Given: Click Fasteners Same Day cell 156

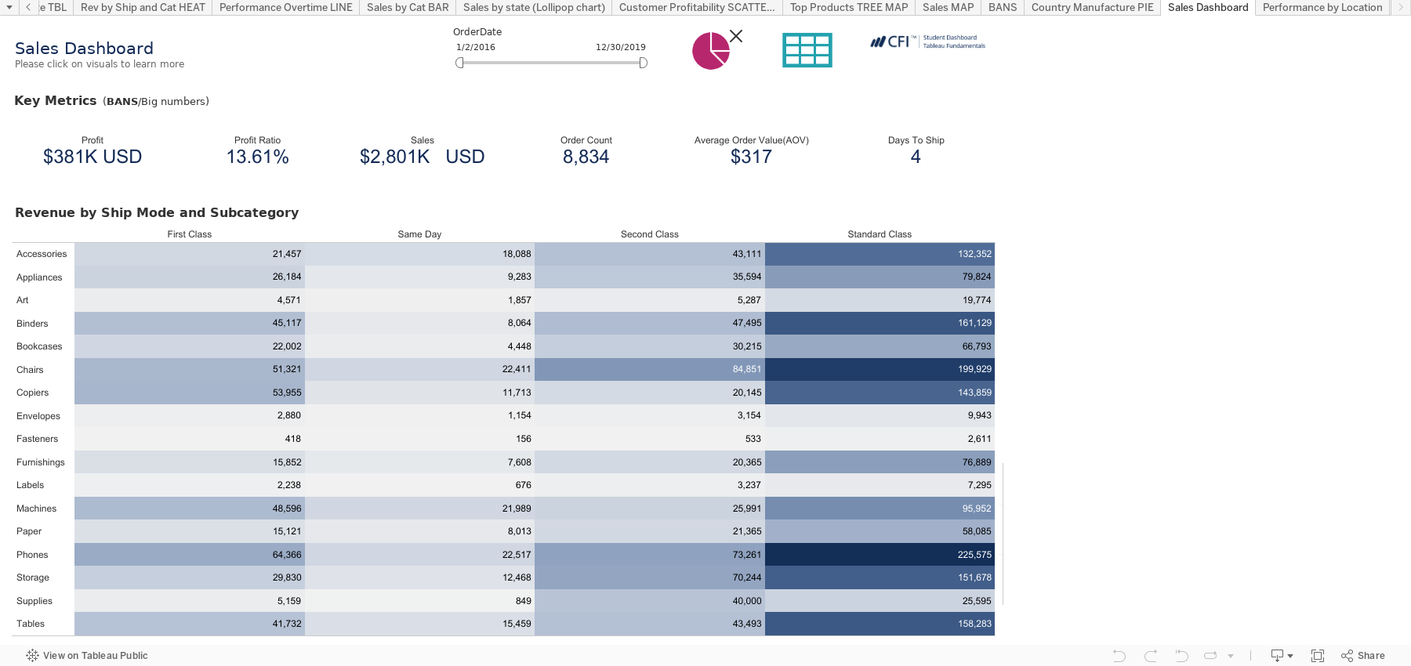Looking at the screenshot, I should (x=419, y=439).
